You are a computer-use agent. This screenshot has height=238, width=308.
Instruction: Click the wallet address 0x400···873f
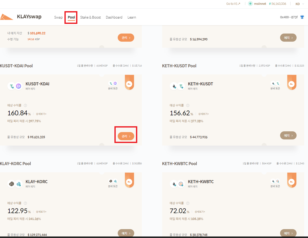click(x=289, y=17)
